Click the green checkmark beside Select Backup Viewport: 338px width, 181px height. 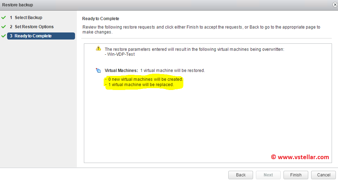(x=4, y=18)
